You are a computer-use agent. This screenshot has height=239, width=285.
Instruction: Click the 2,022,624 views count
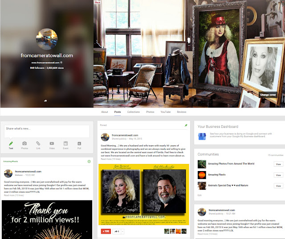click(x=55, y=68)
